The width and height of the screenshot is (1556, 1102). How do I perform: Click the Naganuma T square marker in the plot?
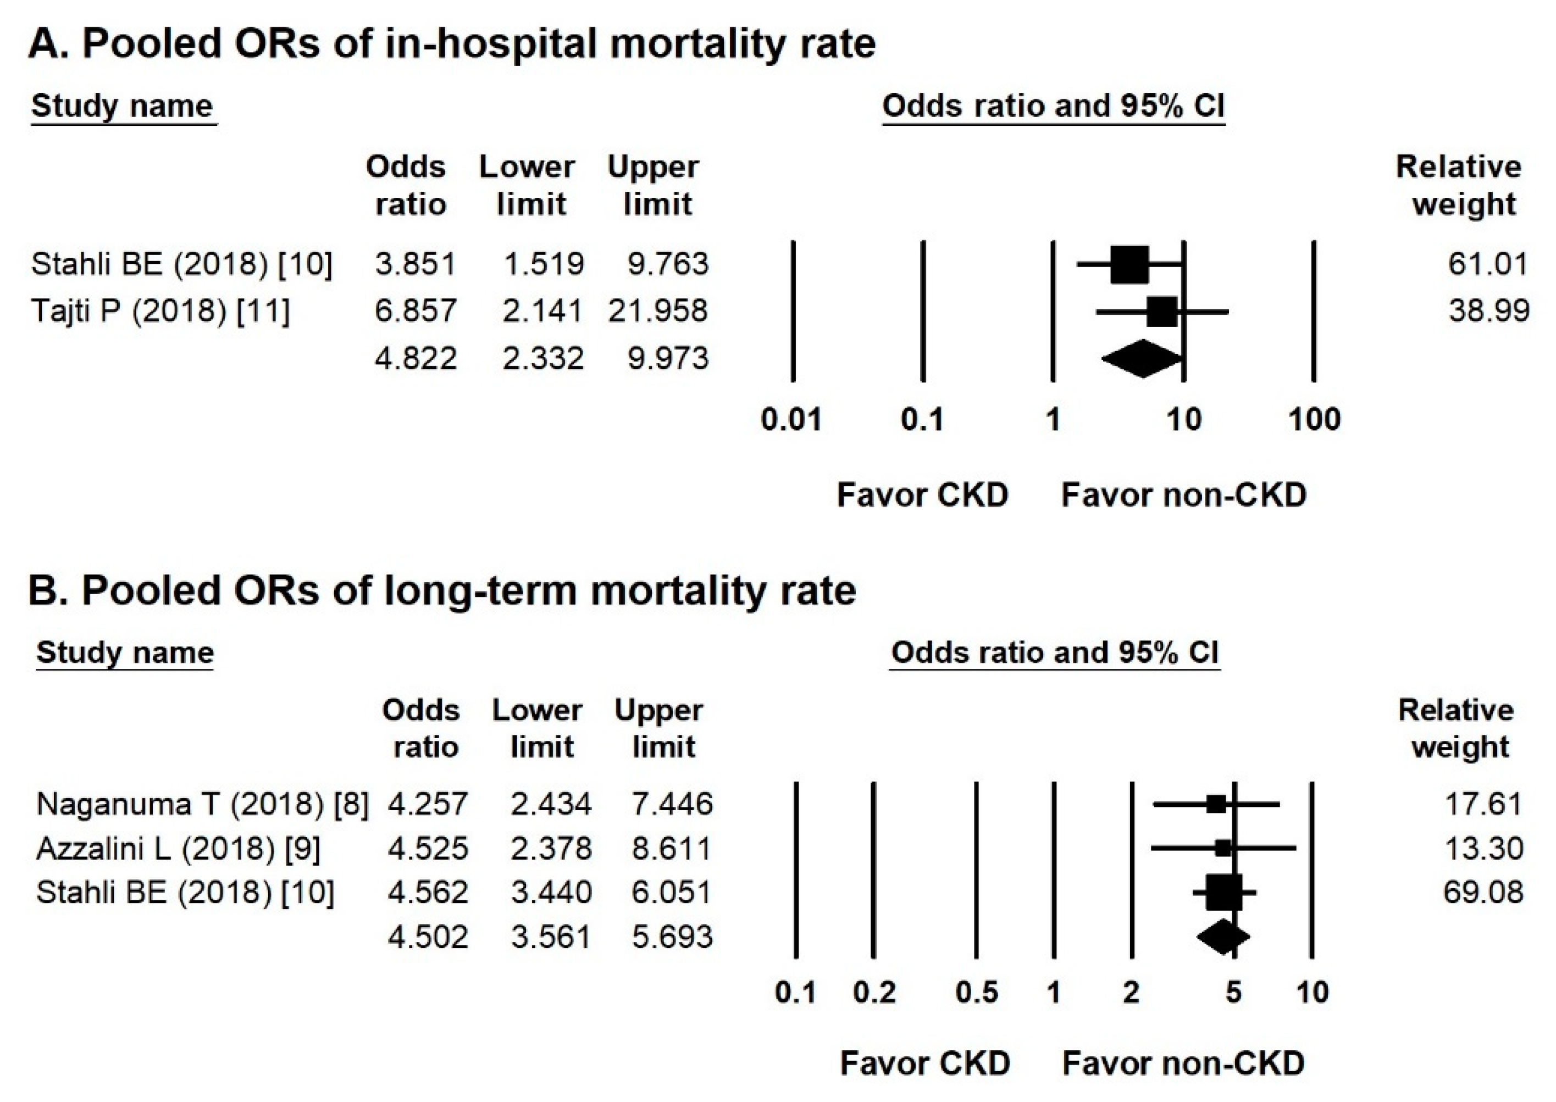[1217, 804]
